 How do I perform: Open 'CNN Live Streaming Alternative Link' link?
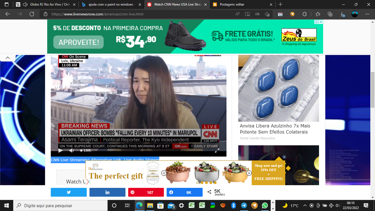87,160
